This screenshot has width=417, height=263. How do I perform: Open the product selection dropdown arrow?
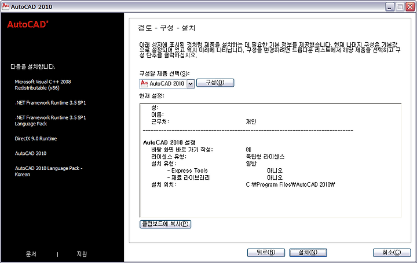(x=191, y=84)
